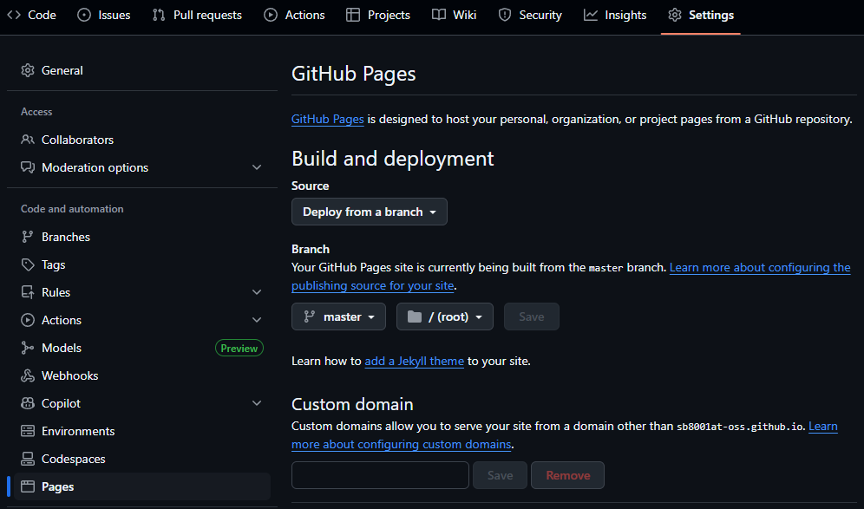Open Codespaces settings
Image resolution: width=864 pixels, height=509 pixels.
tap(142, 459)
